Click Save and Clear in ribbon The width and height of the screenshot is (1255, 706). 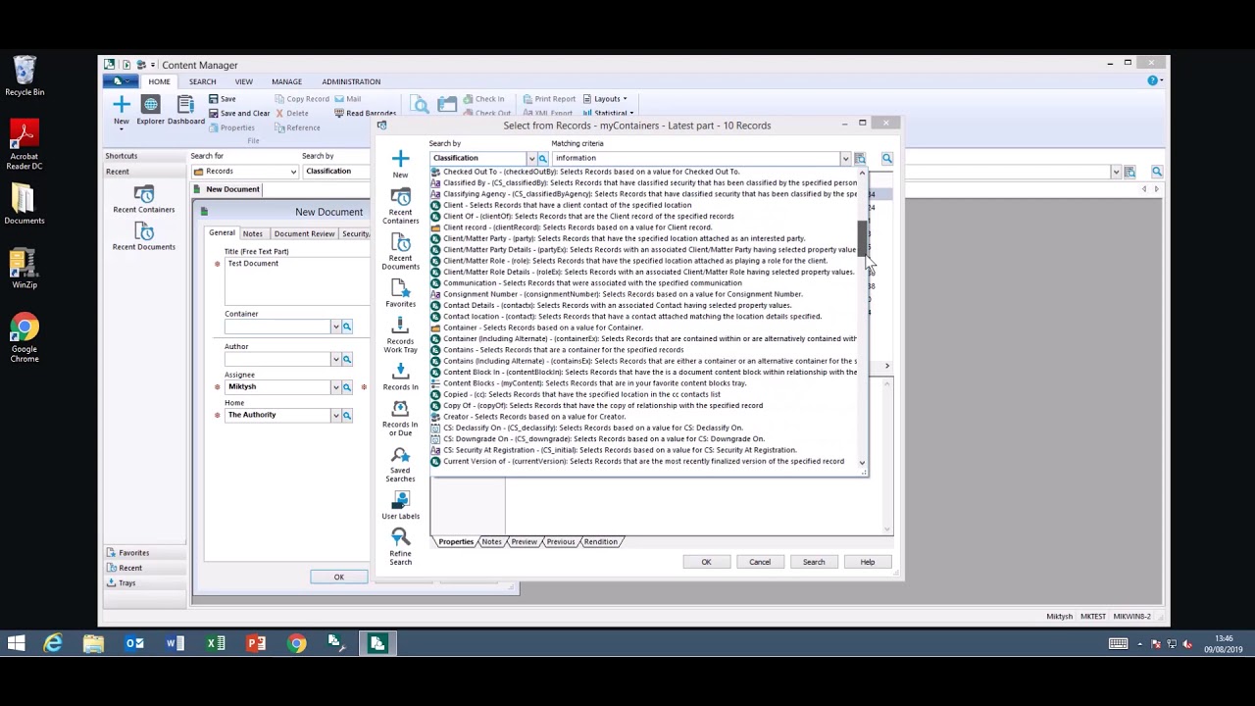(x=239, y=114)
